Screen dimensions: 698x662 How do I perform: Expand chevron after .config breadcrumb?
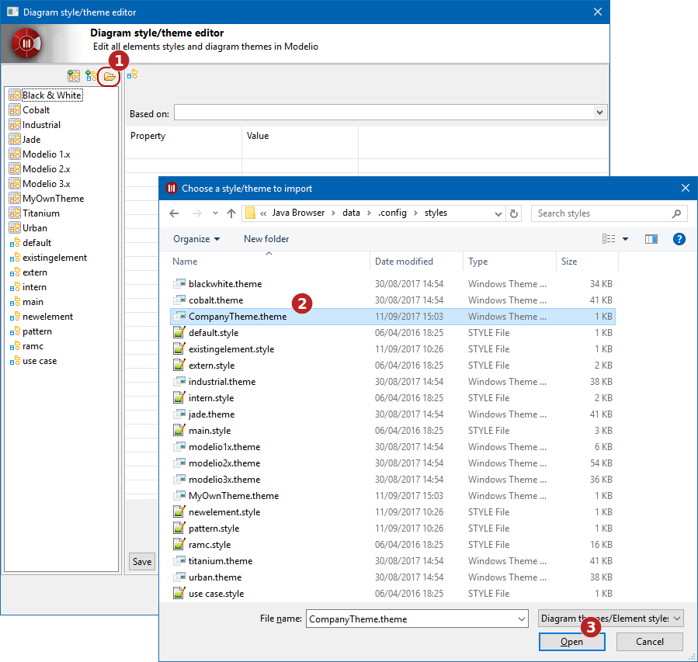coord(416,213)
